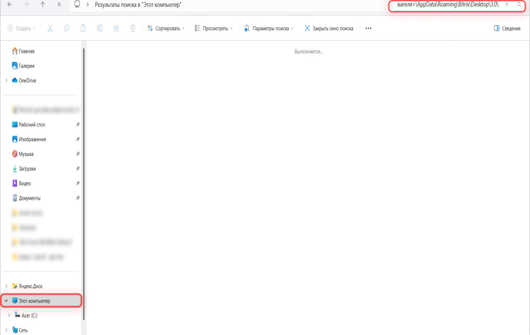Open Рабочий стол in quick access
530x335 pixels.
(32, 125)
